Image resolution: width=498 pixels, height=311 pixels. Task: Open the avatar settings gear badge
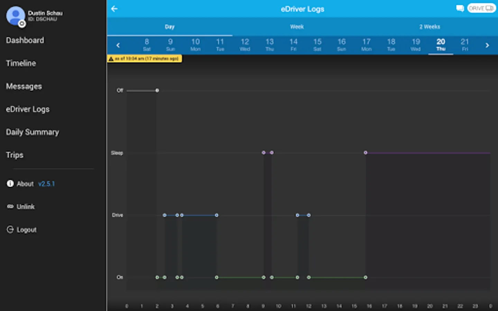coord(22,23)
